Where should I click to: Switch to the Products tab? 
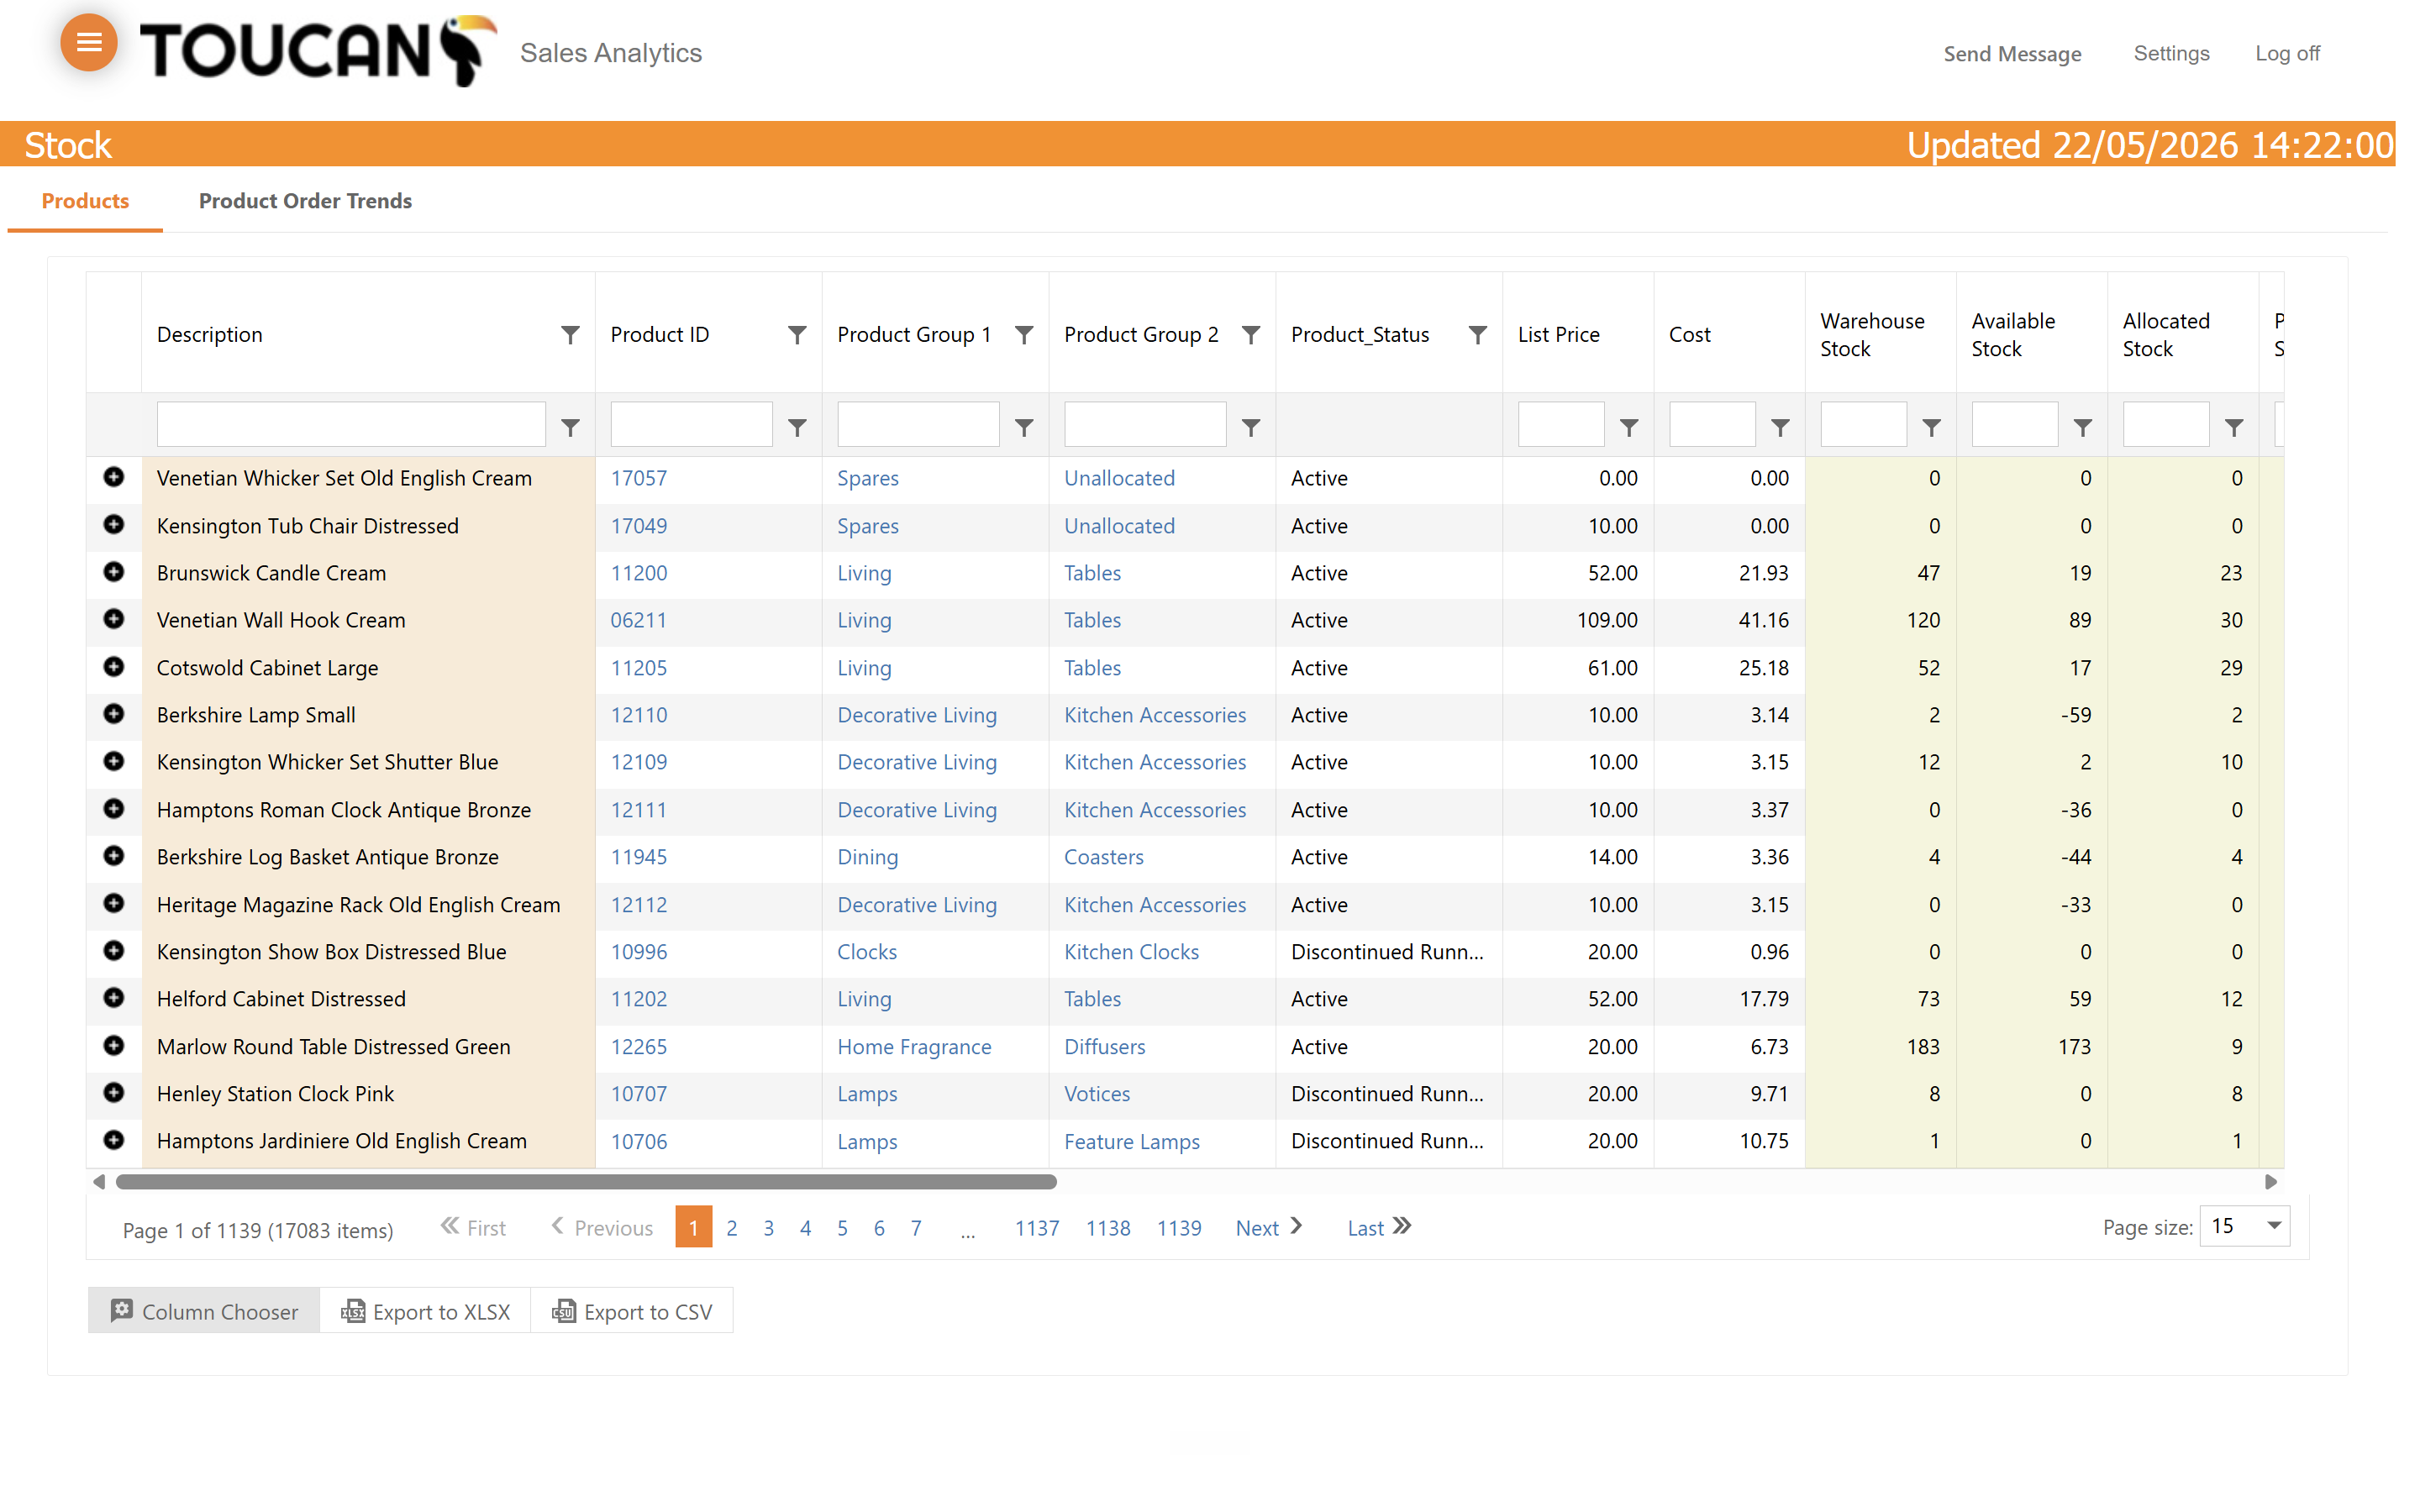click(x=85, y=201)
